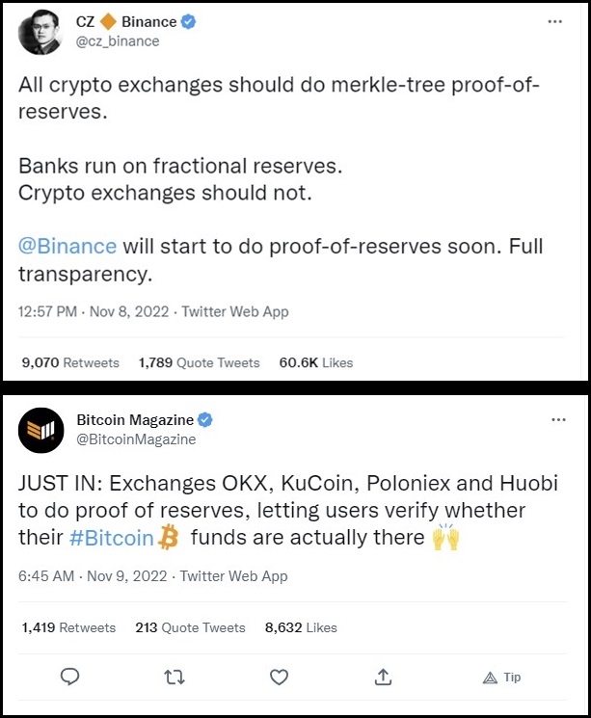This screenshot has width=591, height=718.
Task: View the 1,789 Quote Tweets
Action: (x=200, y=362)
